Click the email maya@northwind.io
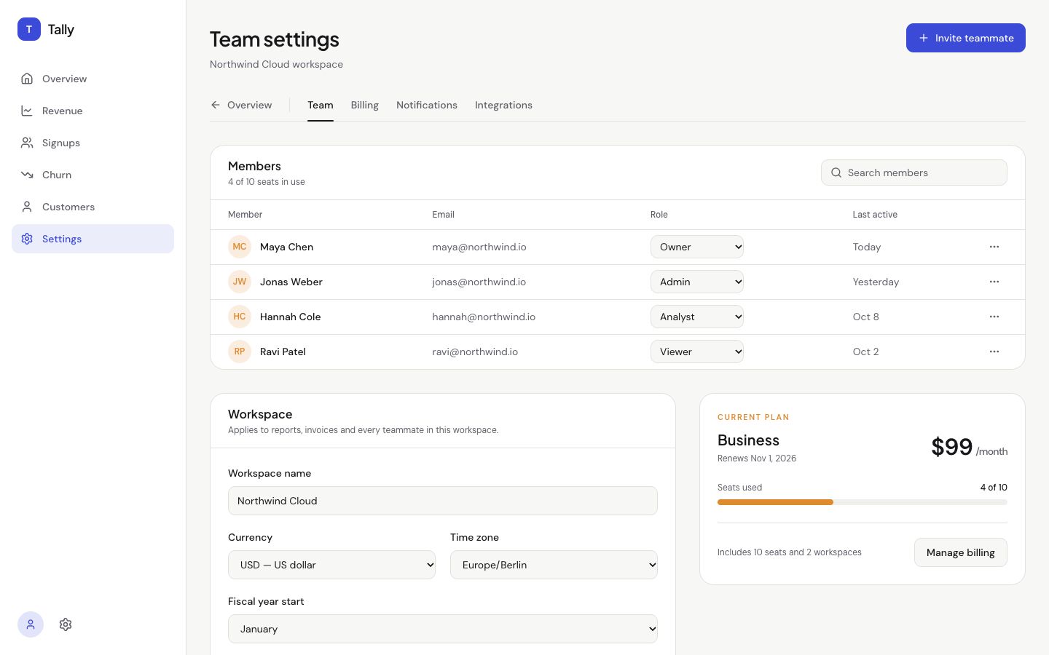This screenshot has width=1049, height=655. coord(479,247)
